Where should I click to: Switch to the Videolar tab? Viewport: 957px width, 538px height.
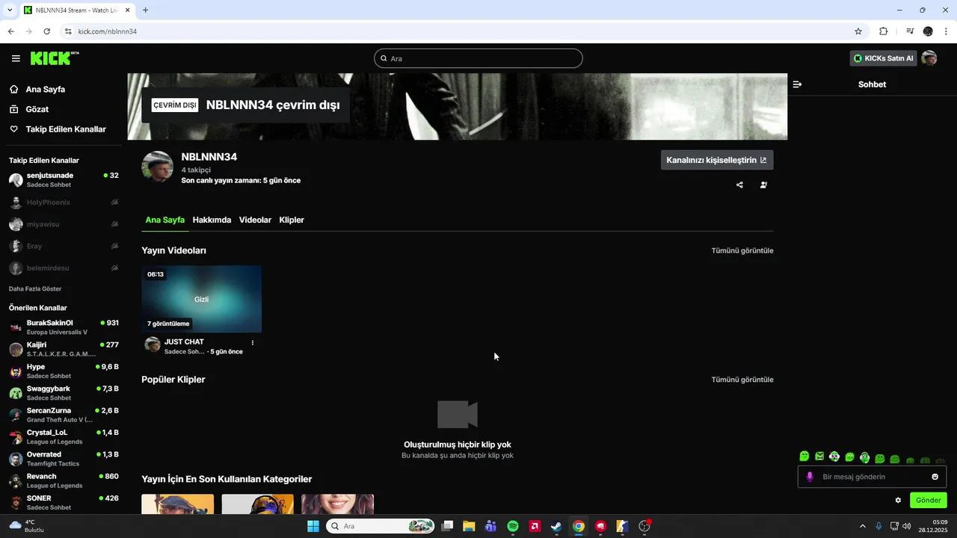[255, 220]
